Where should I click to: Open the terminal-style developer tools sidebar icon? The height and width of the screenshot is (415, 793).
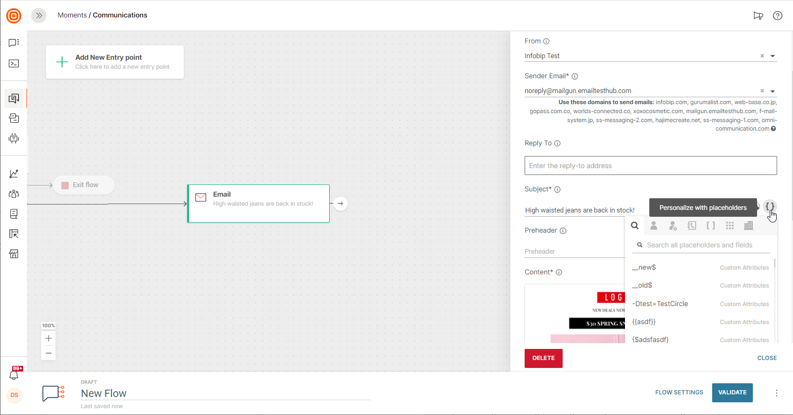pyautogui.click(x=14, y=63)
